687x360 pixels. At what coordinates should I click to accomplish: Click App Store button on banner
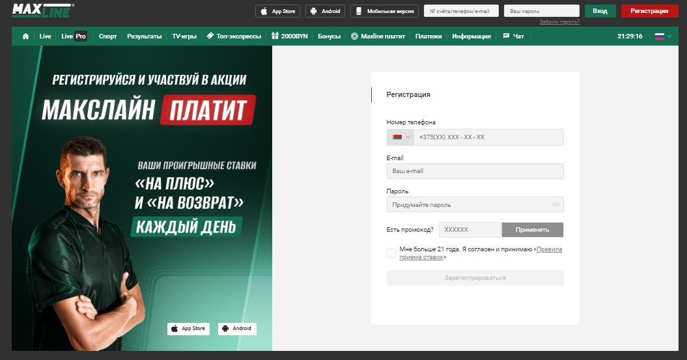[188, 329]
